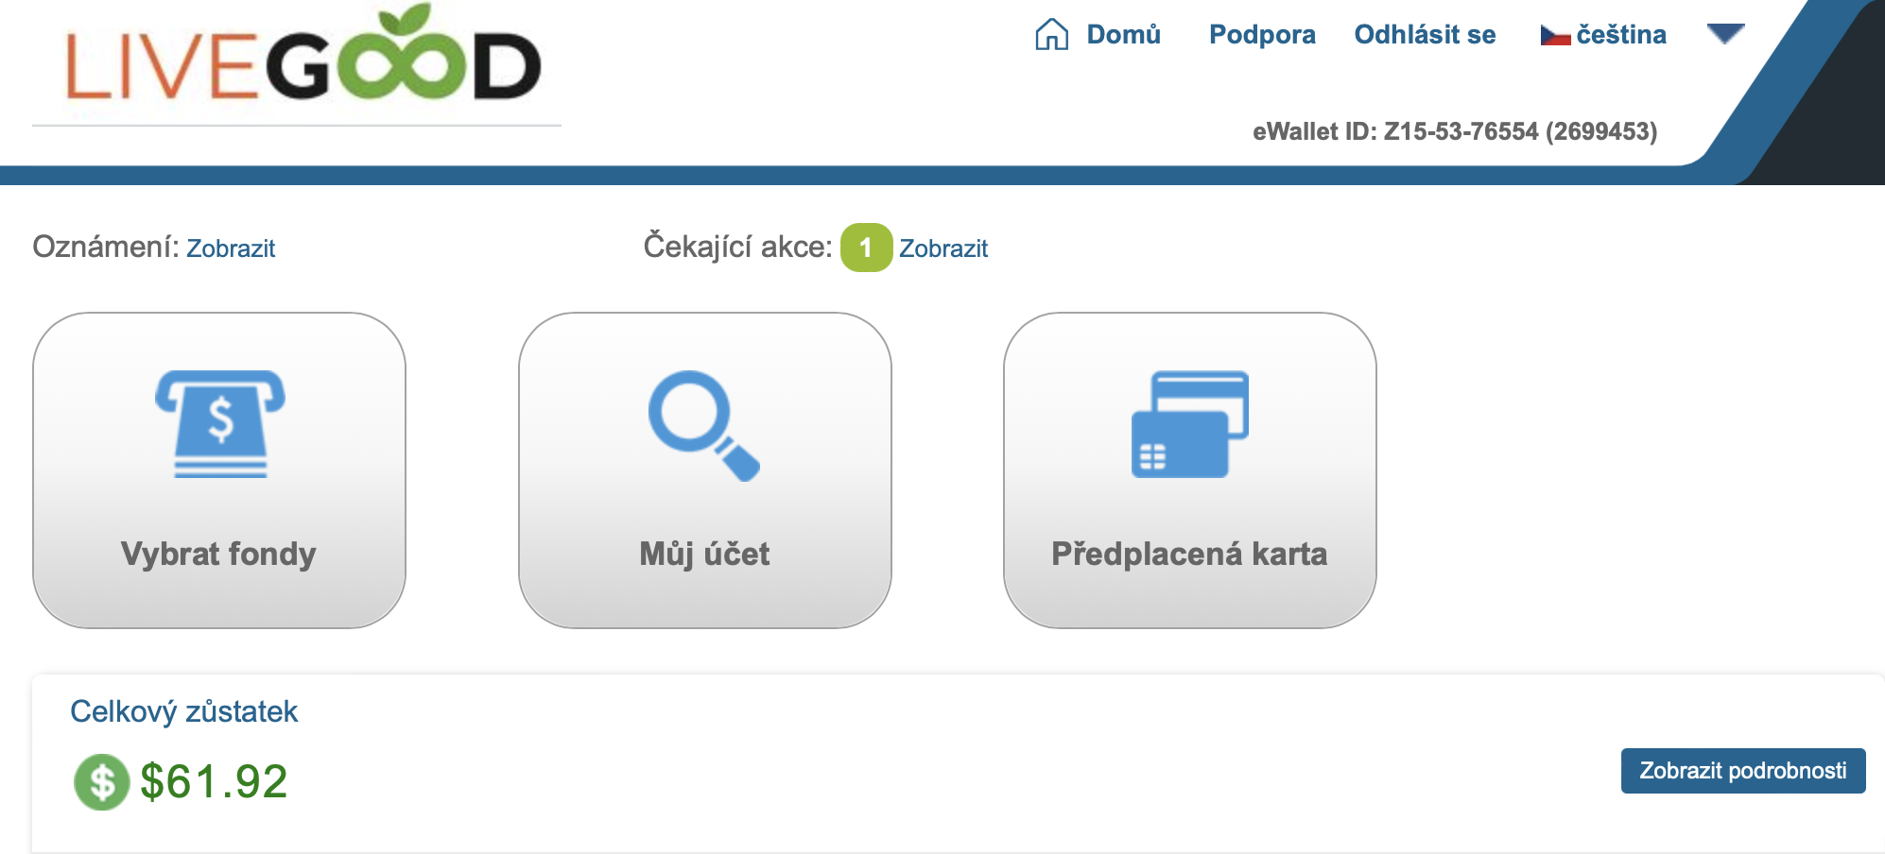Click the eWallet ID text
Viewport: 1885px width, 854px height.
pos(1455,131)
